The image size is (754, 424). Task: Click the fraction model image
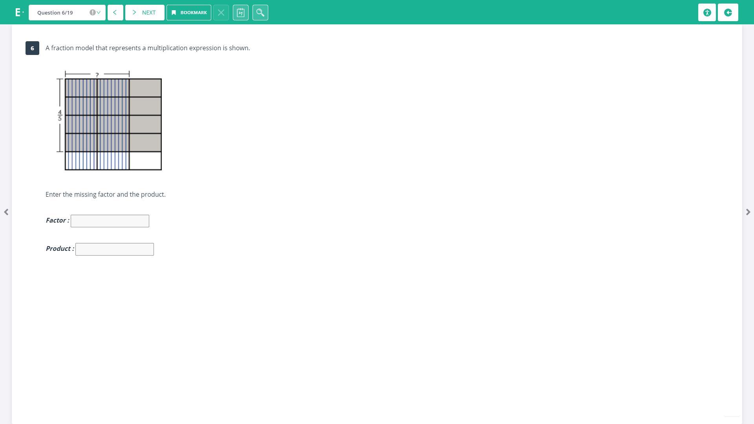point(113,124)
